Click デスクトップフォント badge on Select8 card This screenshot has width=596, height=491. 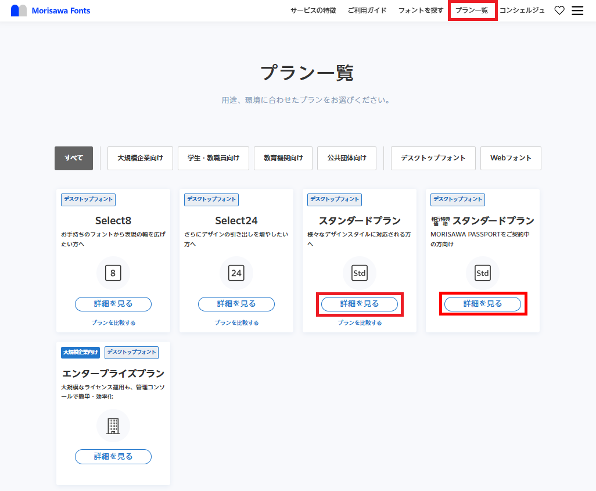88,200
